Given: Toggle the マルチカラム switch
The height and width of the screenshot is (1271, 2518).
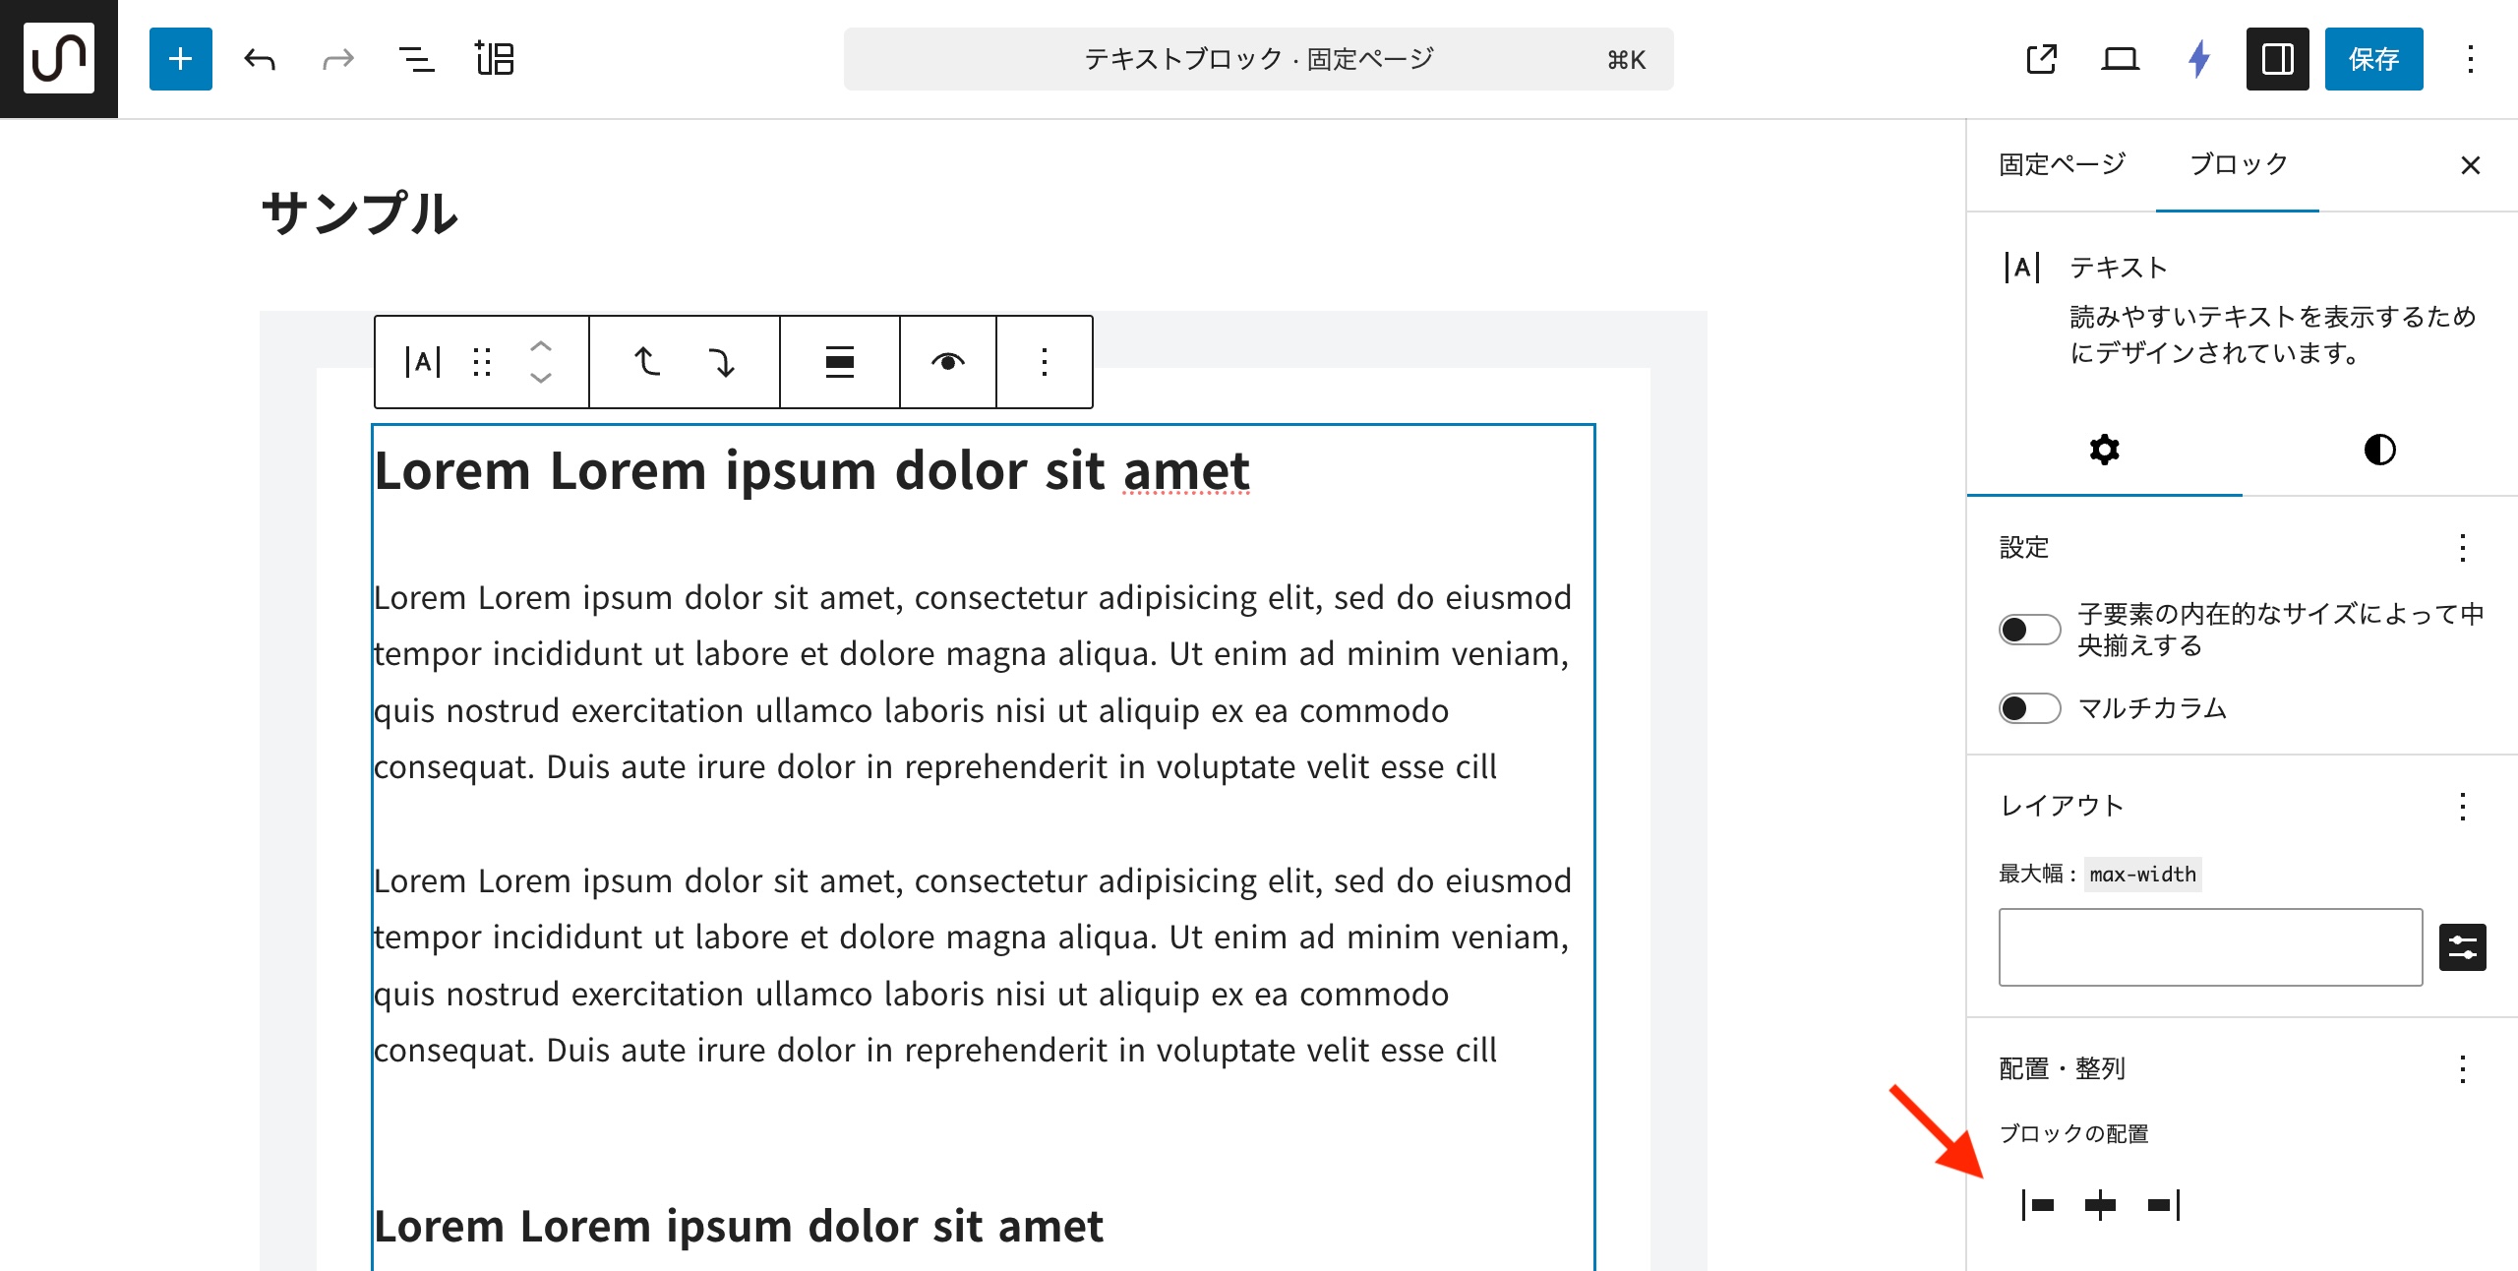Looking at the screenshot, I should [x=2029, y=708].
